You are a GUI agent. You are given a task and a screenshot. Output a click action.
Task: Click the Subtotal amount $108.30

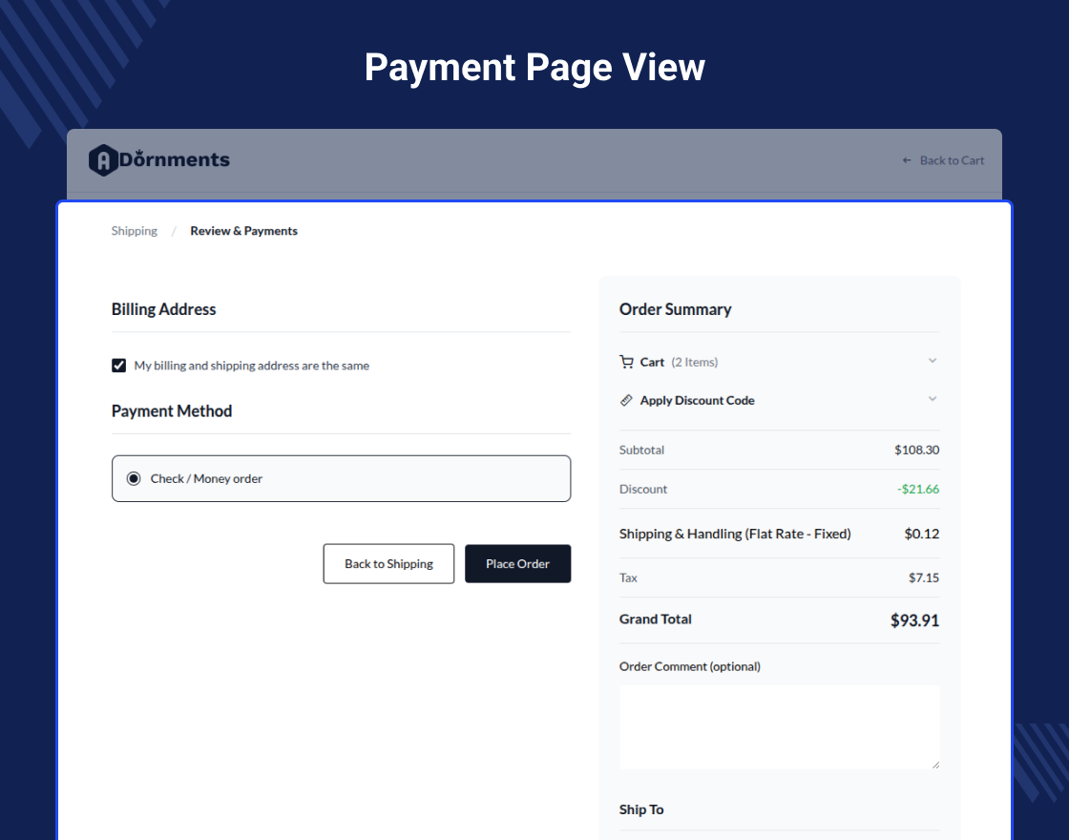click(x=917, y=450)
